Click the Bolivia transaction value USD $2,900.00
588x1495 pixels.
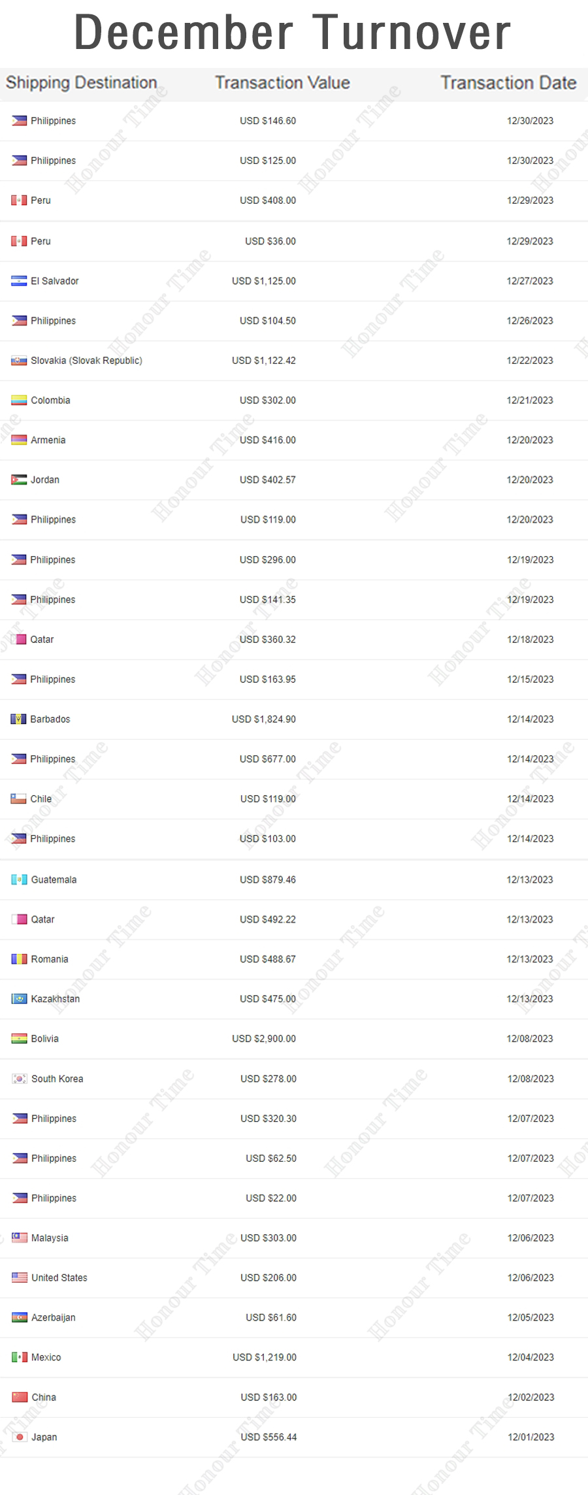(264, 1039)
